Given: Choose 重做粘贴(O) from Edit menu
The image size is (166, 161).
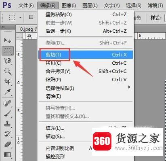Looking at the screenshot, I should point(86,15).
